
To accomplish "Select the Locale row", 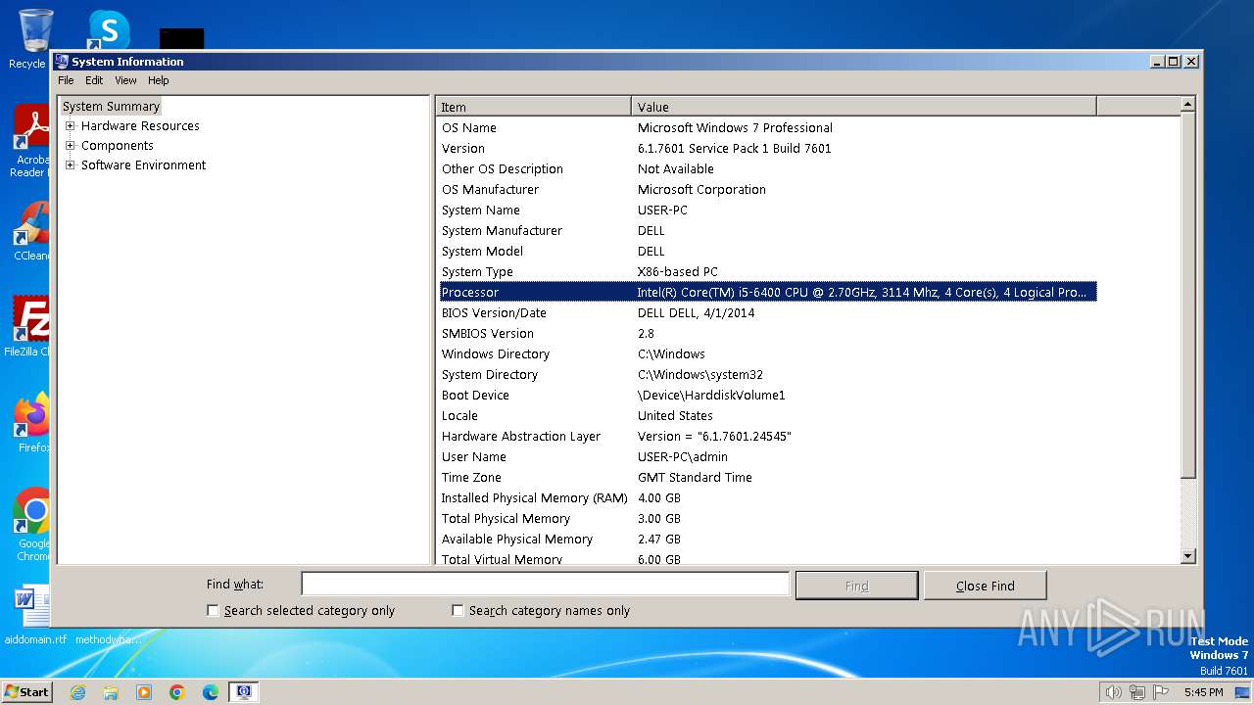I will tap(768, 415).
